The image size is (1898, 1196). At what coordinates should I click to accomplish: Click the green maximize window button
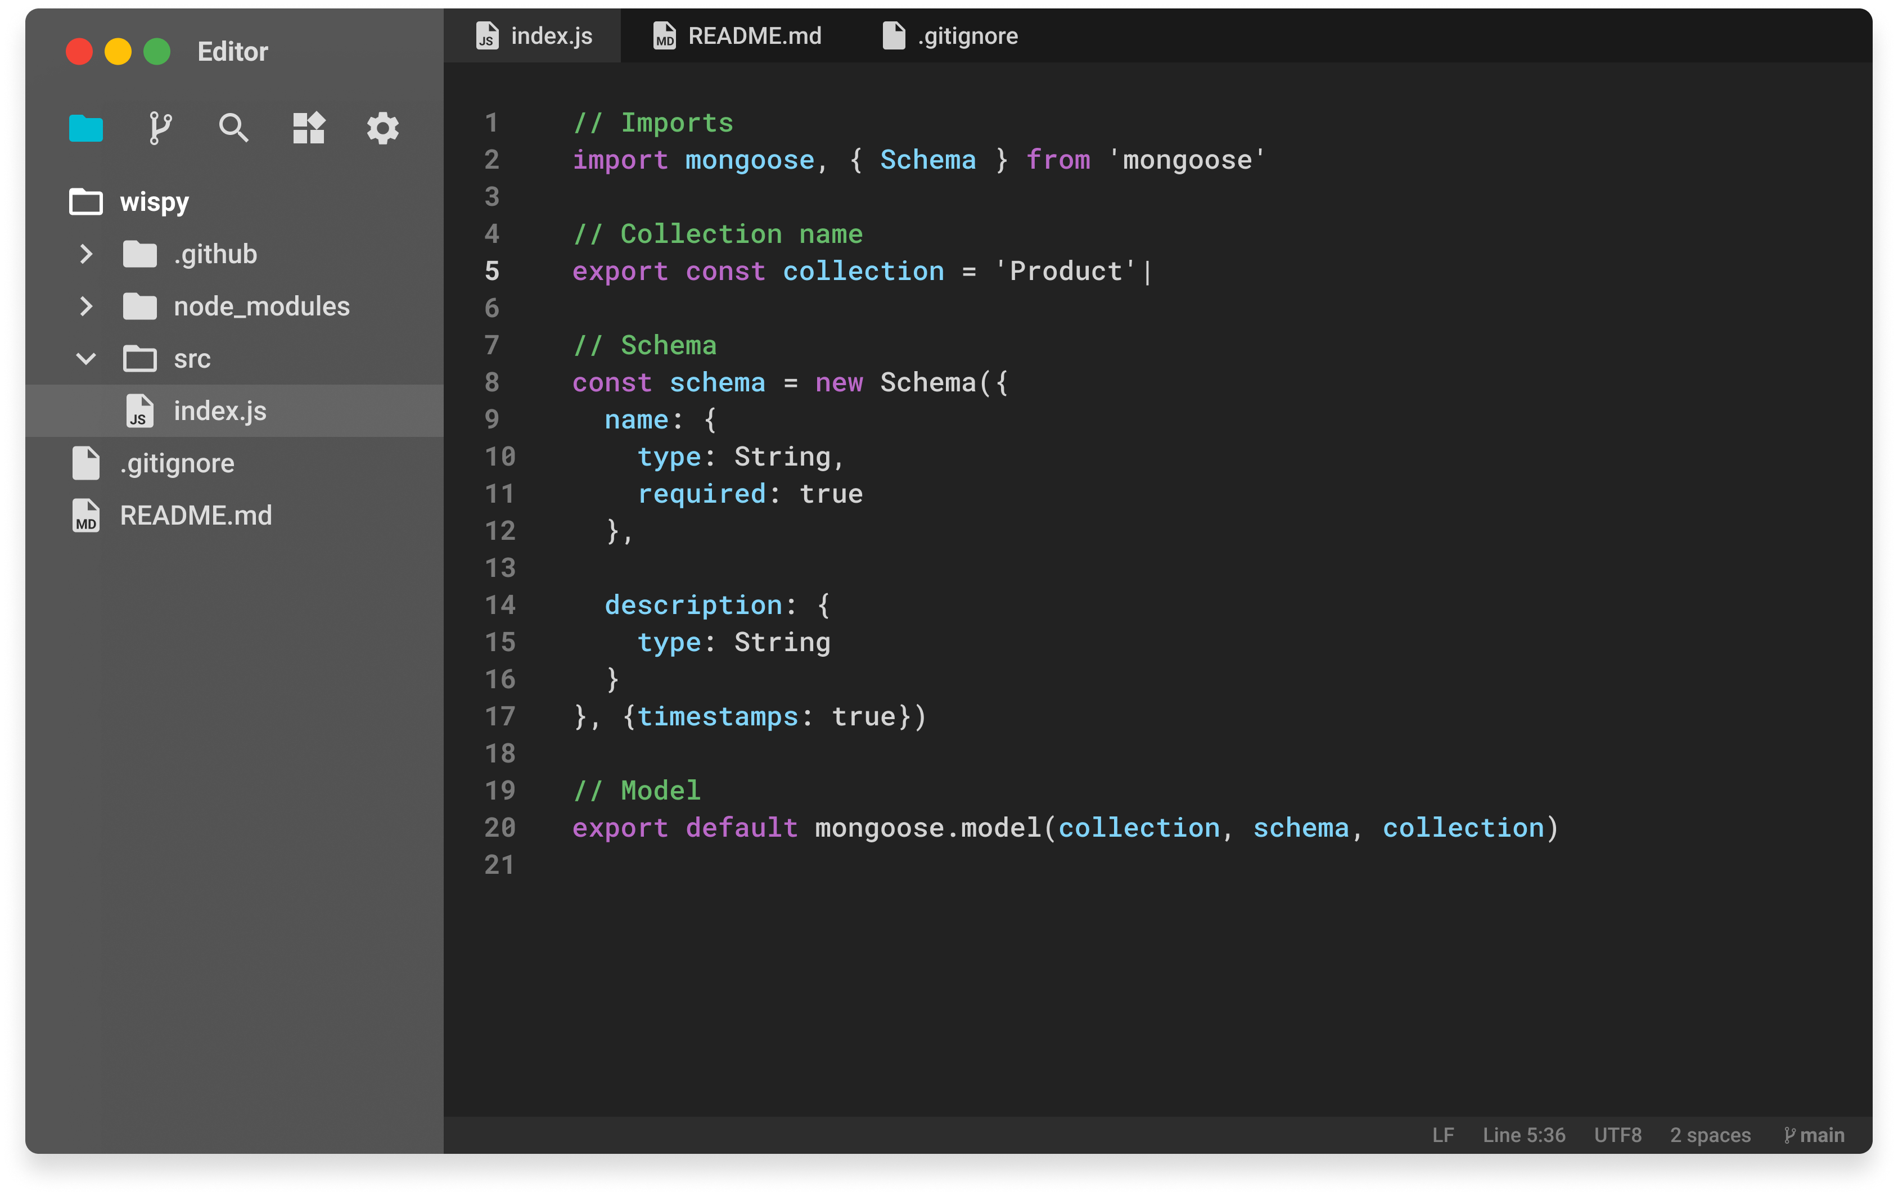tap(157, 51)
